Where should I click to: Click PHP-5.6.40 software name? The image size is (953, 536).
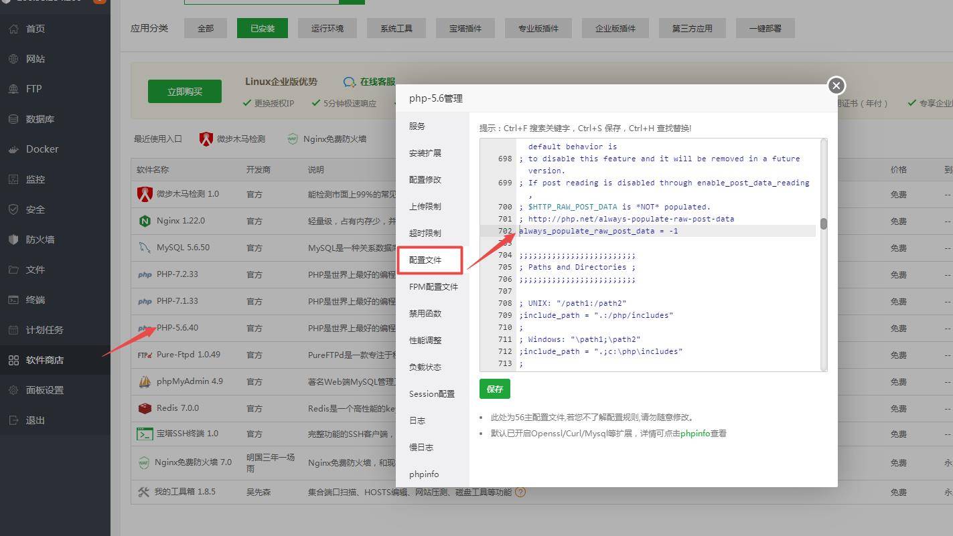click(177, 328)
